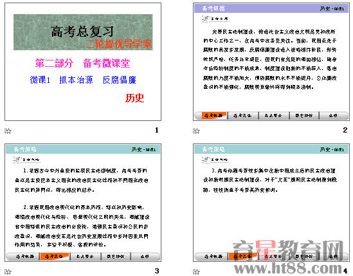The width and height of the screenshot is (353, 276).
Task: Click the orange highlighted tab in slide 2
Action: pyautogui.click(x=214, y=116)
